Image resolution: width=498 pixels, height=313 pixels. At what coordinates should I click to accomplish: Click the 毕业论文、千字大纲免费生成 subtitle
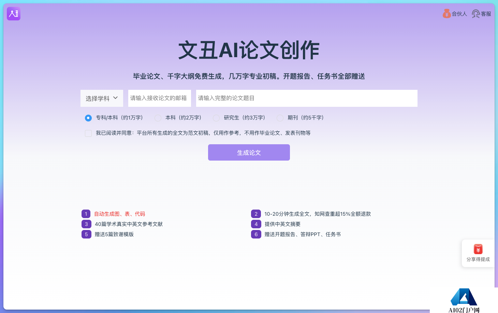click(x=249, y=76)
